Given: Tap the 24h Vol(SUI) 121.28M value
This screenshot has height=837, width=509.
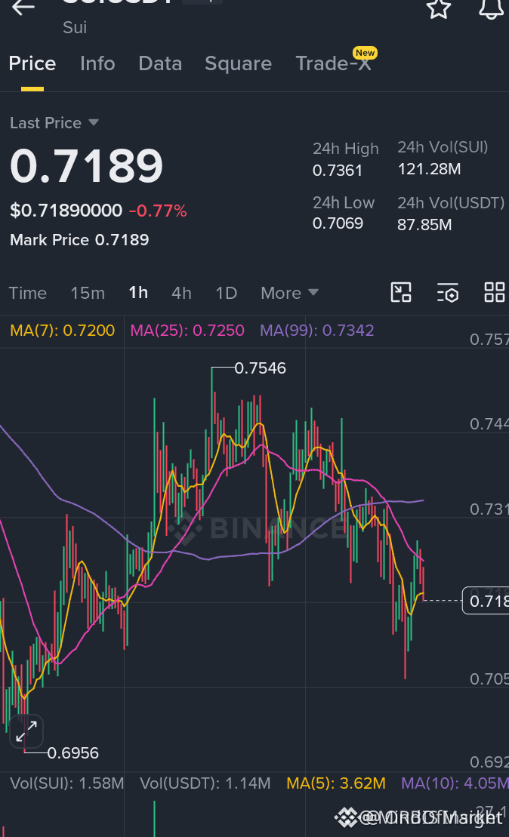Looking at the screenshot, I should 430,169.
